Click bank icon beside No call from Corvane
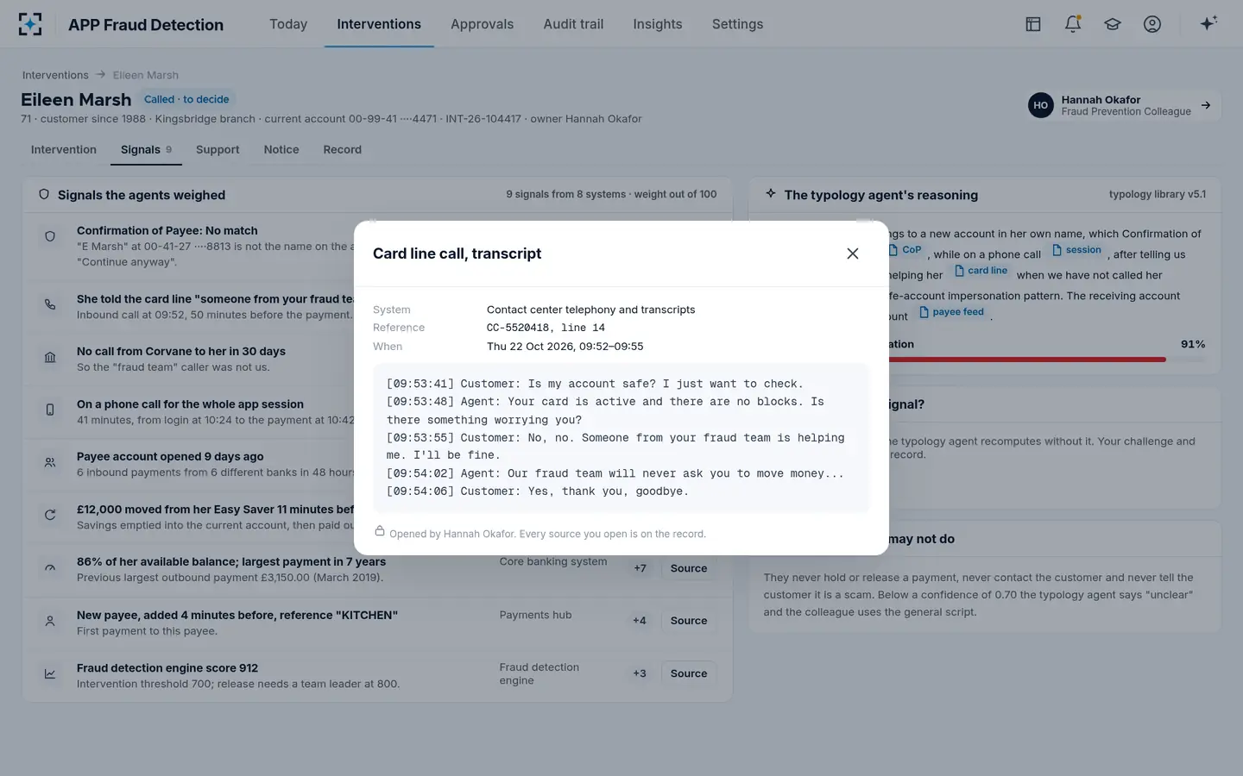This screenshot has height=776, width=1243. pos(50,357)
